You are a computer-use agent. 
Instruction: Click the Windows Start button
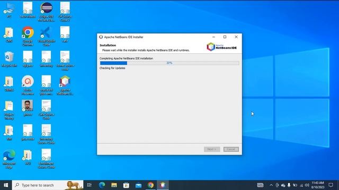coord(6,185)
